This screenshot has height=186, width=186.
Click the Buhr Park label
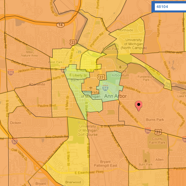145,165
